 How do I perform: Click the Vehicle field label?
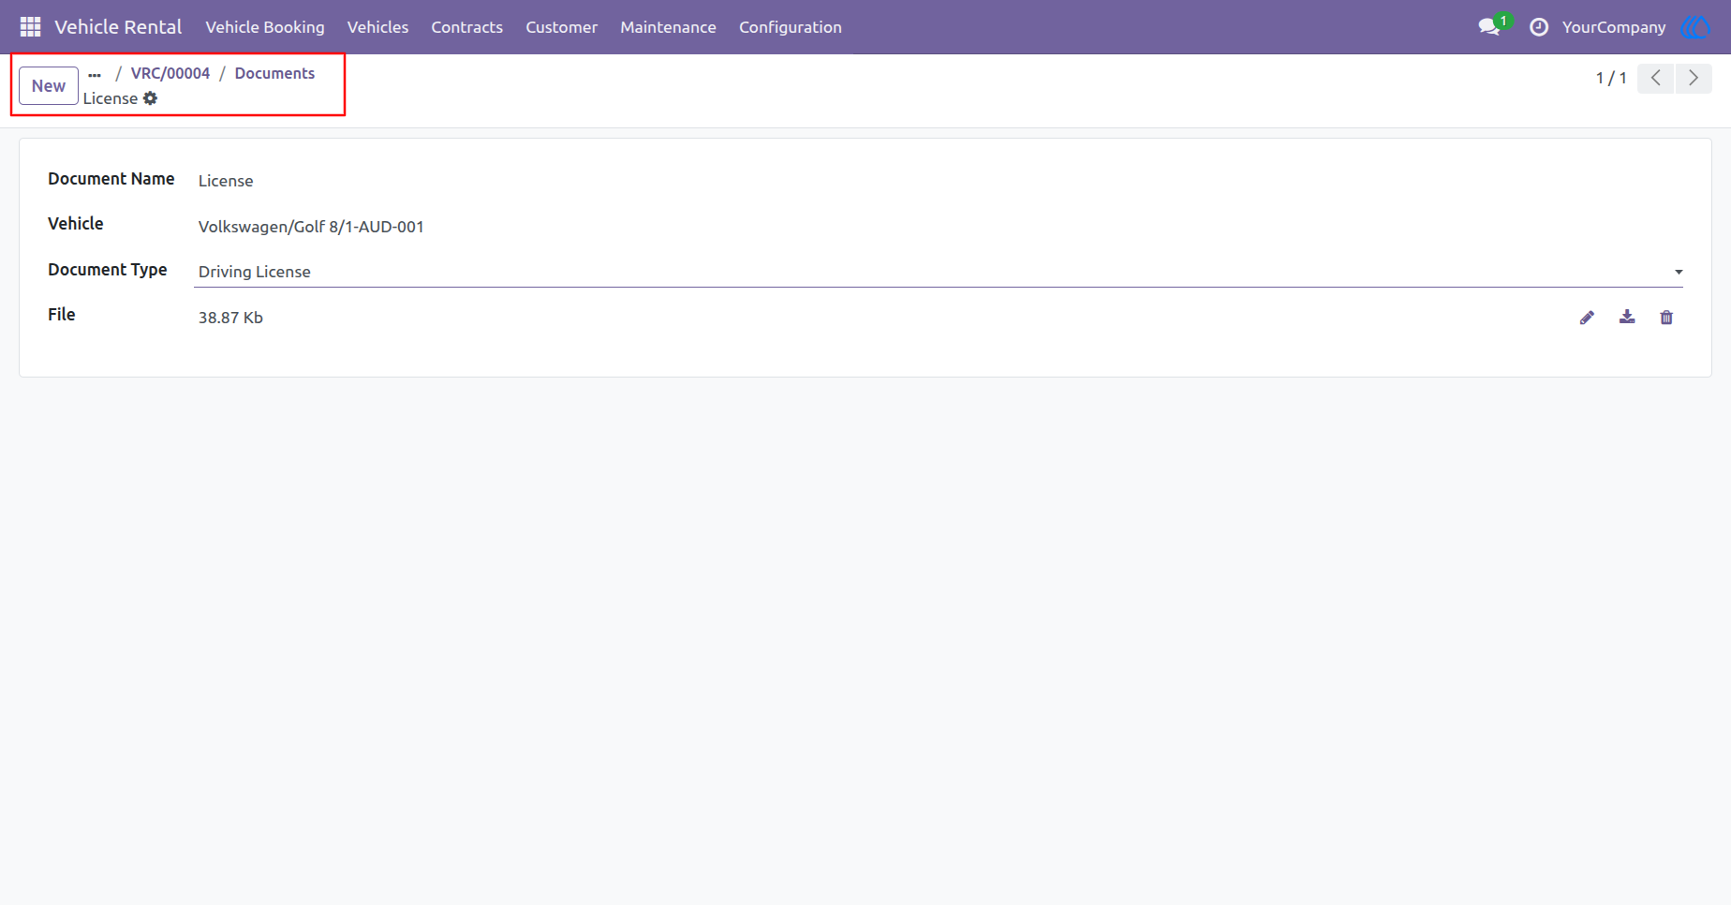pos(76,224)
